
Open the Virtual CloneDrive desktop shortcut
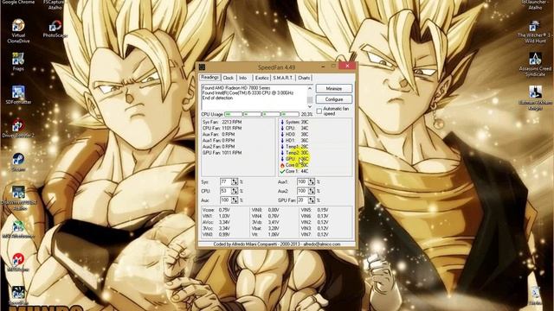pos(18,31)
